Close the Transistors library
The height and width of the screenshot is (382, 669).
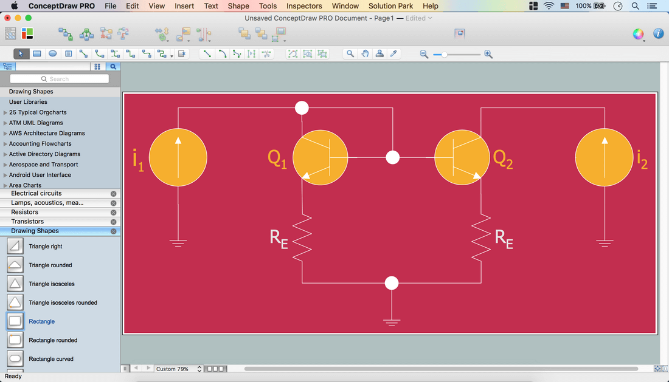tap(113, 222)
